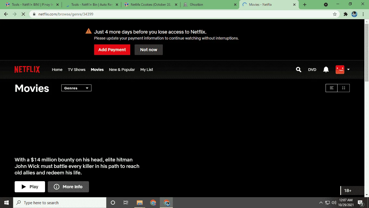Stop loading the page

coord(23,14)
